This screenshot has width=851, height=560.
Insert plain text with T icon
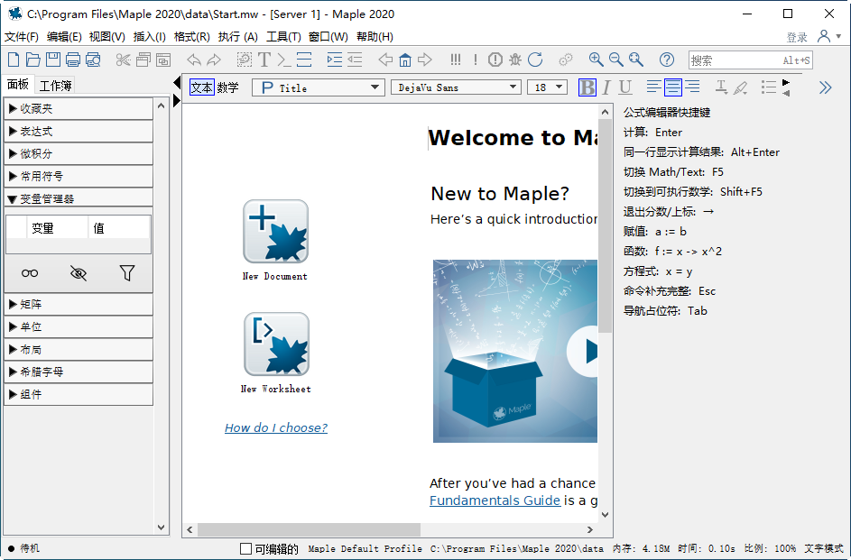click(264, 60)
